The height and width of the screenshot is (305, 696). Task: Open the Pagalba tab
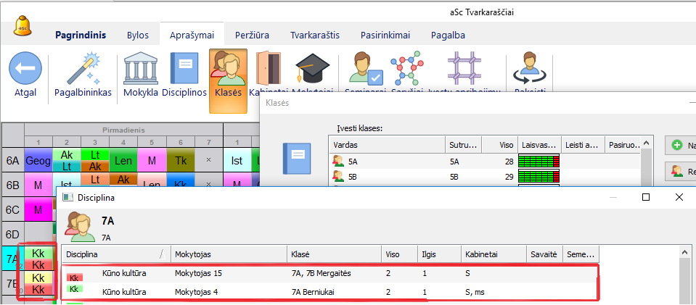point(448,35)
